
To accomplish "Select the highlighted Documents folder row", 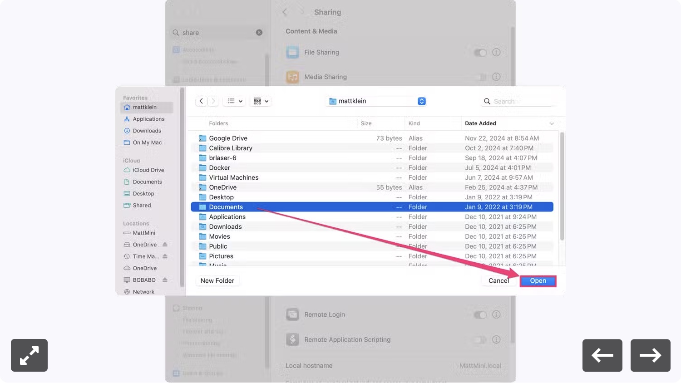I will click(x=372, y=207).
